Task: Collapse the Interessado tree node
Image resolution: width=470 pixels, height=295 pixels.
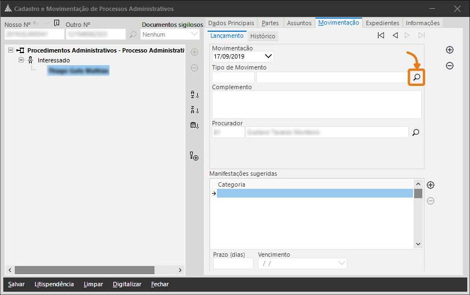Action: (x=21, y=60)
